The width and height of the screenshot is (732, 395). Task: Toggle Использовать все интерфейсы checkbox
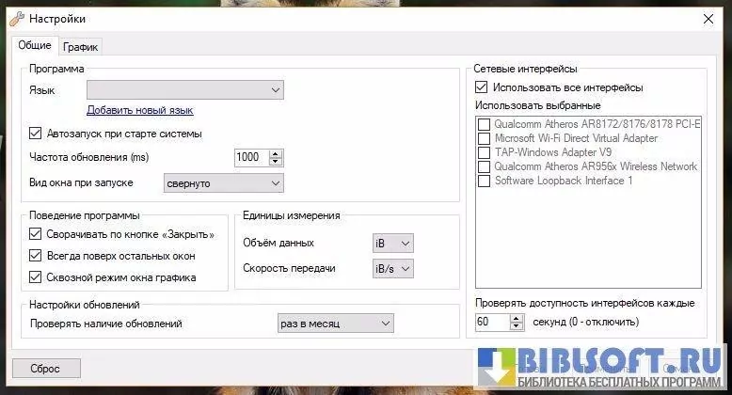[x=484, y=87]
